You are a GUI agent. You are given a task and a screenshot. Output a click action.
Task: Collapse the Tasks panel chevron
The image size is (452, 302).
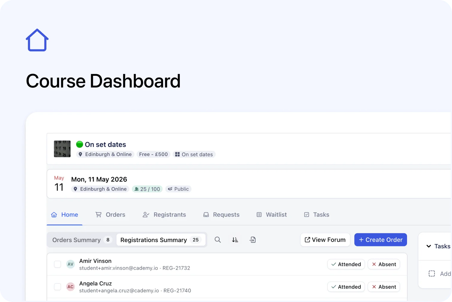429,246
